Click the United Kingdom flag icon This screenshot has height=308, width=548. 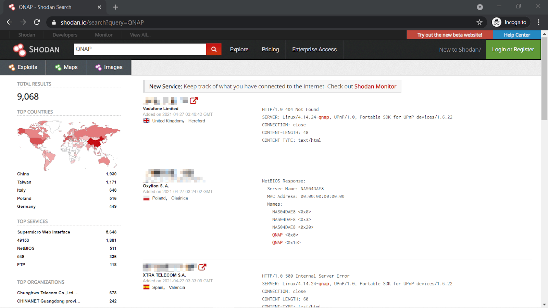point(146,121)
